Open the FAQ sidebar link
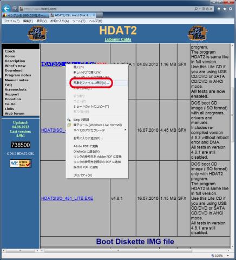This screenshot has width=236, height=260. click(x=8, y=84)
